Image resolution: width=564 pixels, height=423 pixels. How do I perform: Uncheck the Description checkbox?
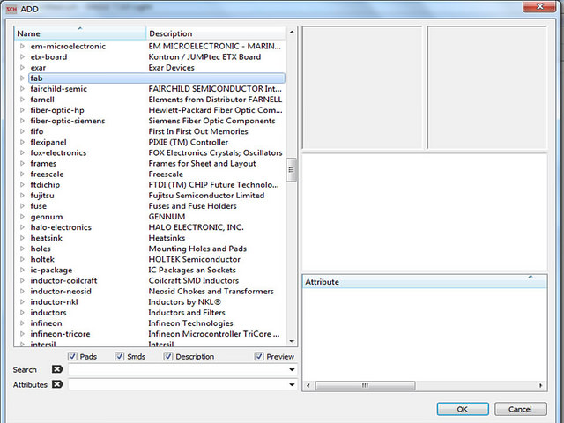tap(168, 356)
